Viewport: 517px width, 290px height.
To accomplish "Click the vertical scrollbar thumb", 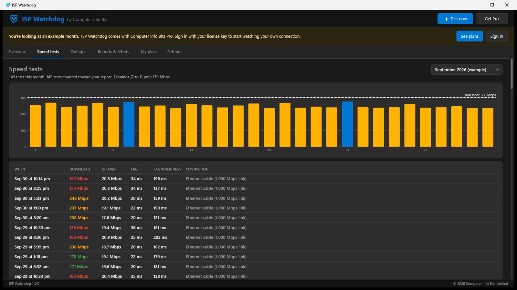I will (512, 74).
